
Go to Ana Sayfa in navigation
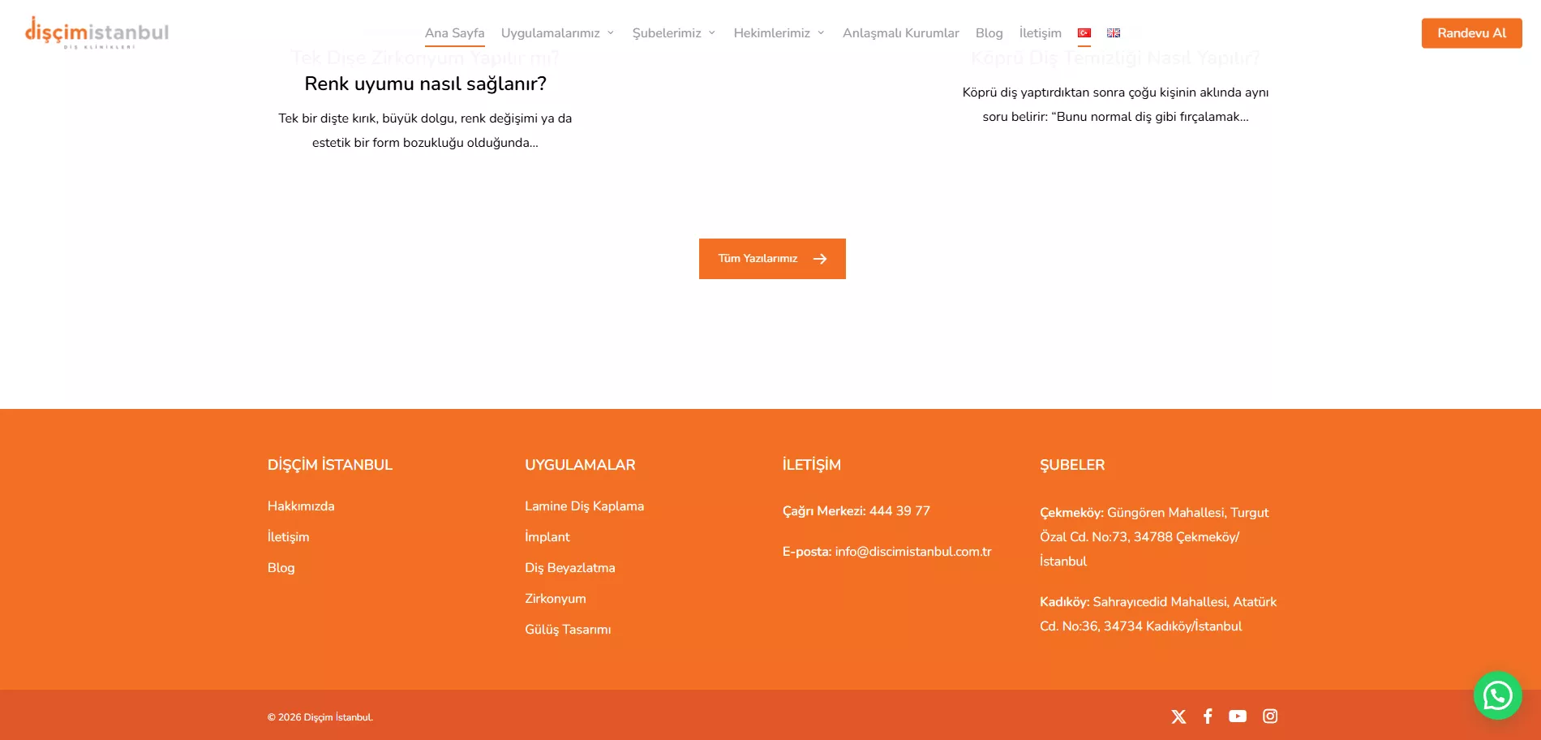pos(454,33)
